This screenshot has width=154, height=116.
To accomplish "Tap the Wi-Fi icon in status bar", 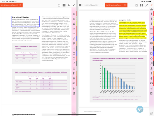I will 145,1.
